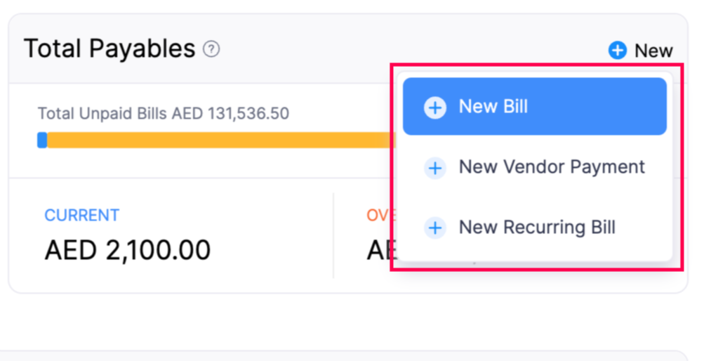The image size is (704, 361).
Task: Select New Bill from the menu
Action: (493, 107)
